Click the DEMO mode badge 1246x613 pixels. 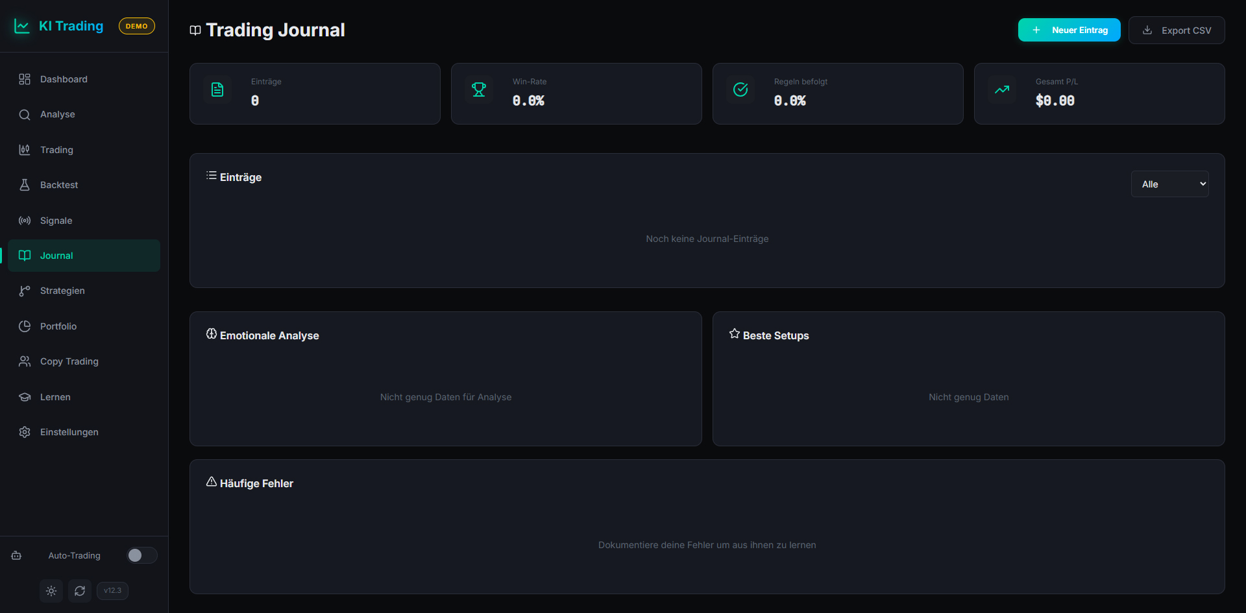tap(136, 26)
